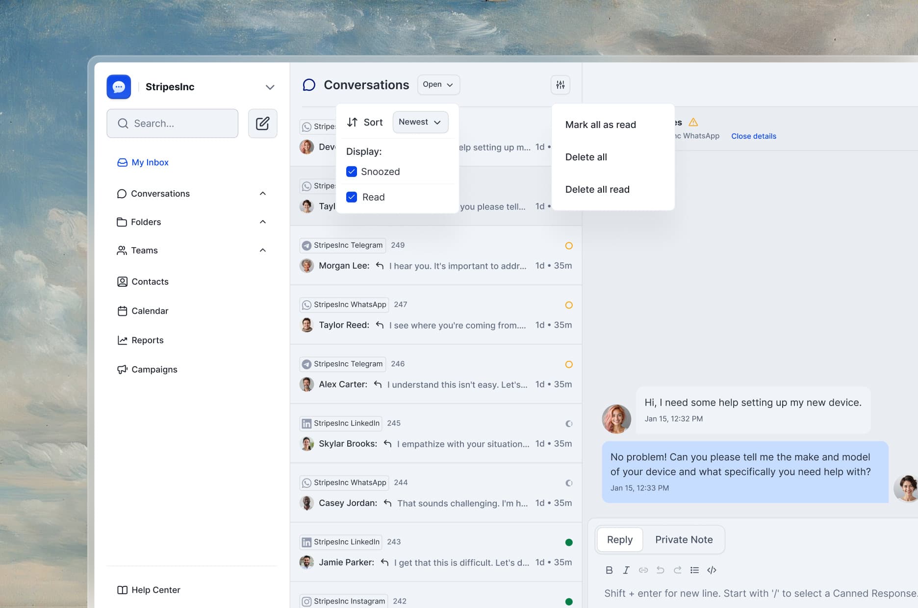Collapse the Folders sidebar section
The width and height of the screenshot is (918, 608).
click(x=263, y=222)
